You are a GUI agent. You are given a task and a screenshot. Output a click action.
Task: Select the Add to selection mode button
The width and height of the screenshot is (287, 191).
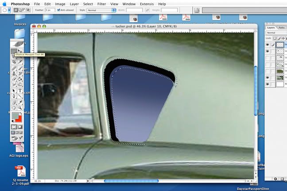tap(20, 10)
